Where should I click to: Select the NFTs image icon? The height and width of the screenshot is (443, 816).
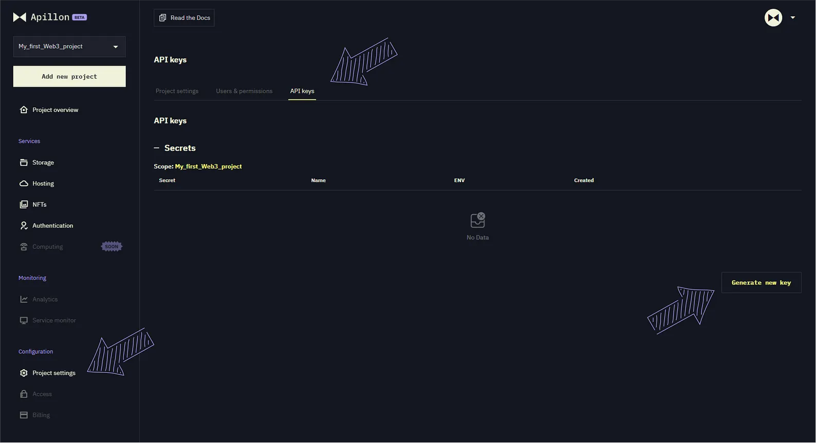point(24,205)
